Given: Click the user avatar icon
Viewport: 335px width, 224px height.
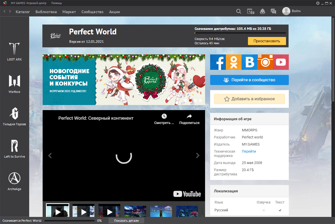Looking at the screenshot, I should (x=286, y=11).
